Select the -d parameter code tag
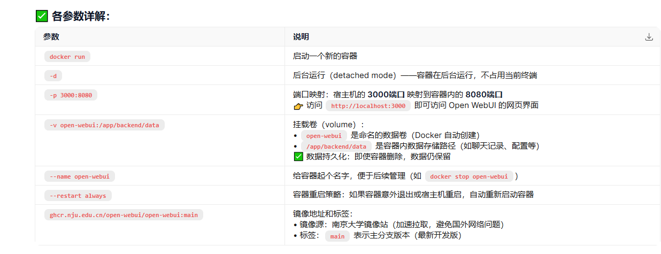This screenshot has width=661, height=254. point(53,76)
